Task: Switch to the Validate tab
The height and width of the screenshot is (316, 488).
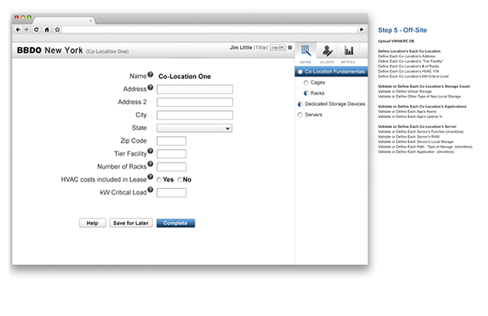Action: 327,54
